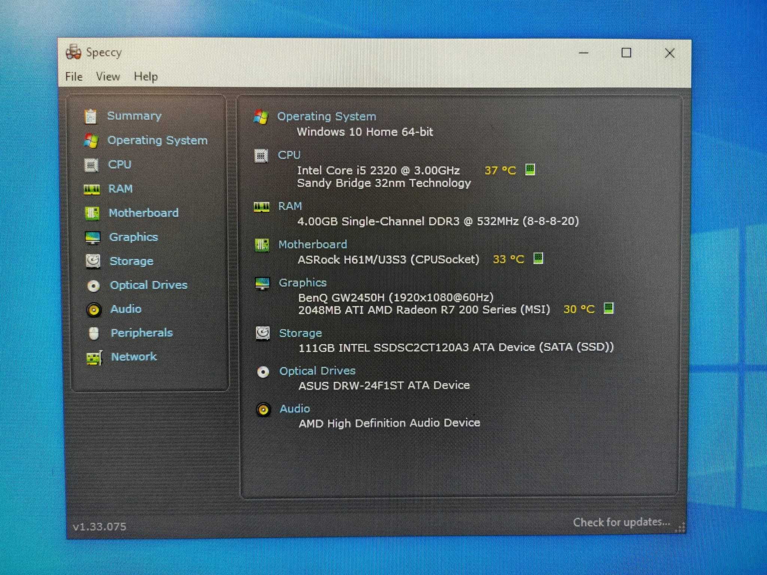Click the CPU chip icon in sidebar

91,165
